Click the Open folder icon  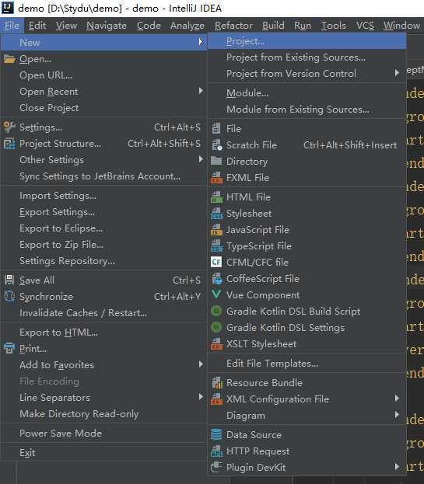[9, 58]
